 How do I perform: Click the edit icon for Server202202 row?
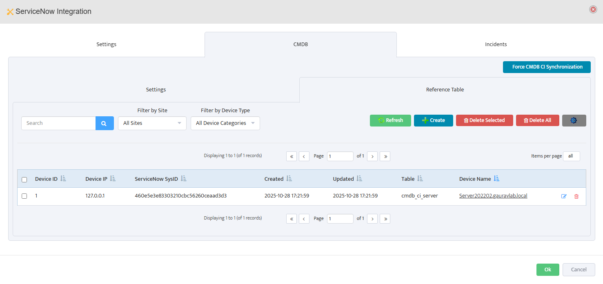coord(564,196)
